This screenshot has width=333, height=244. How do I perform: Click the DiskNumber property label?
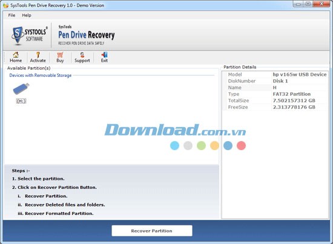tap(242, 81)
